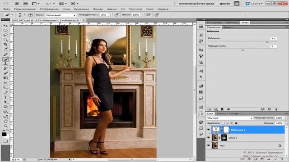This screenshot has height=162, width=289.
Task: Reset adjustment to defaults icon
Action: coord(269,109)
